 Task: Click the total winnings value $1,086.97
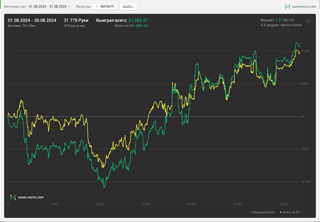pyautogui.click(x=138, y=21)
